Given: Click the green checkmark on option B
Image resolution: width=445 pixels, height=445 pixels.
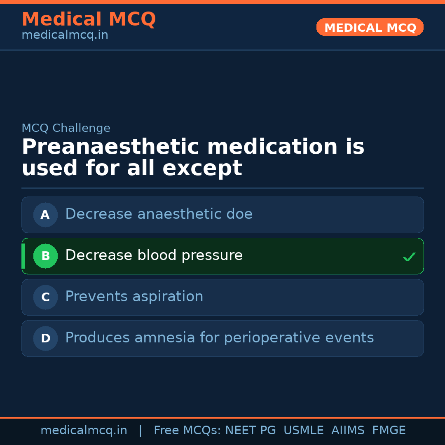Looking at the screenshot, I should pos(409,257).
